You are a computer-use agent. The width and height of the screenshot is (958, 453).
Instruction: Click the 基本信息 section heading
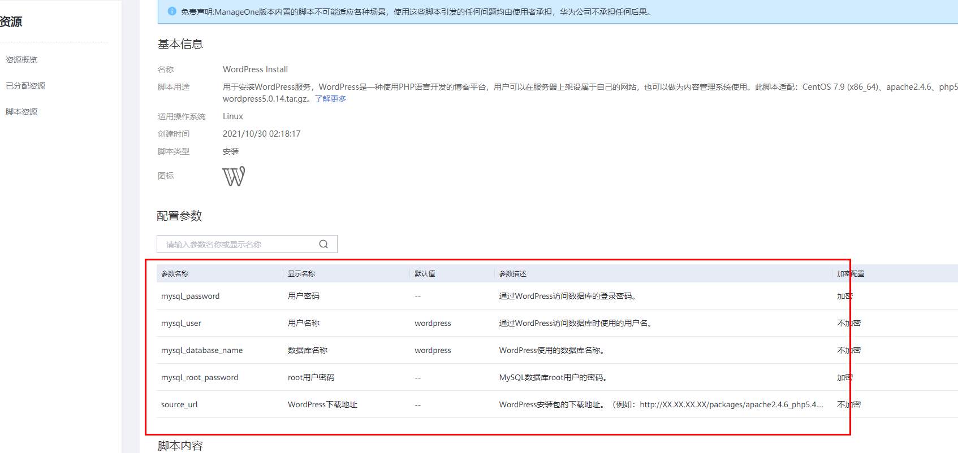click(x=180, y=44)
